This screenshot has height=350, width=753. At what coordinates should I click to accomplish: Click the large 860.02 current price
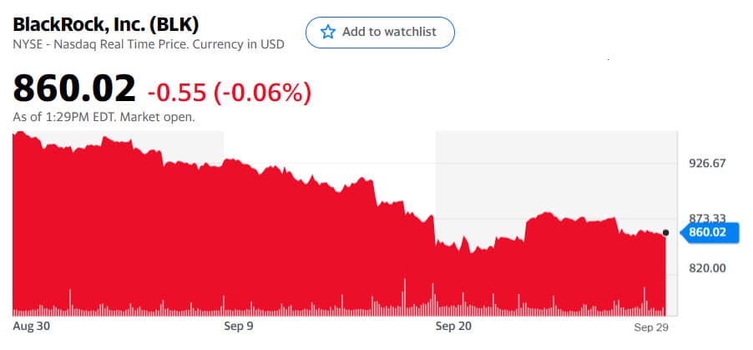(74, 88)
